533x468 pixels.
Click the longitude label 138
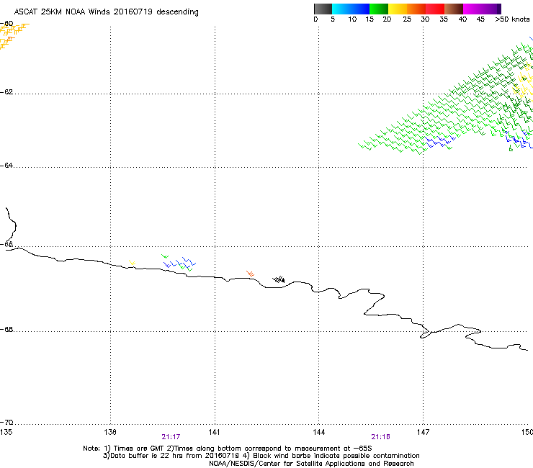tap(110, 432)
